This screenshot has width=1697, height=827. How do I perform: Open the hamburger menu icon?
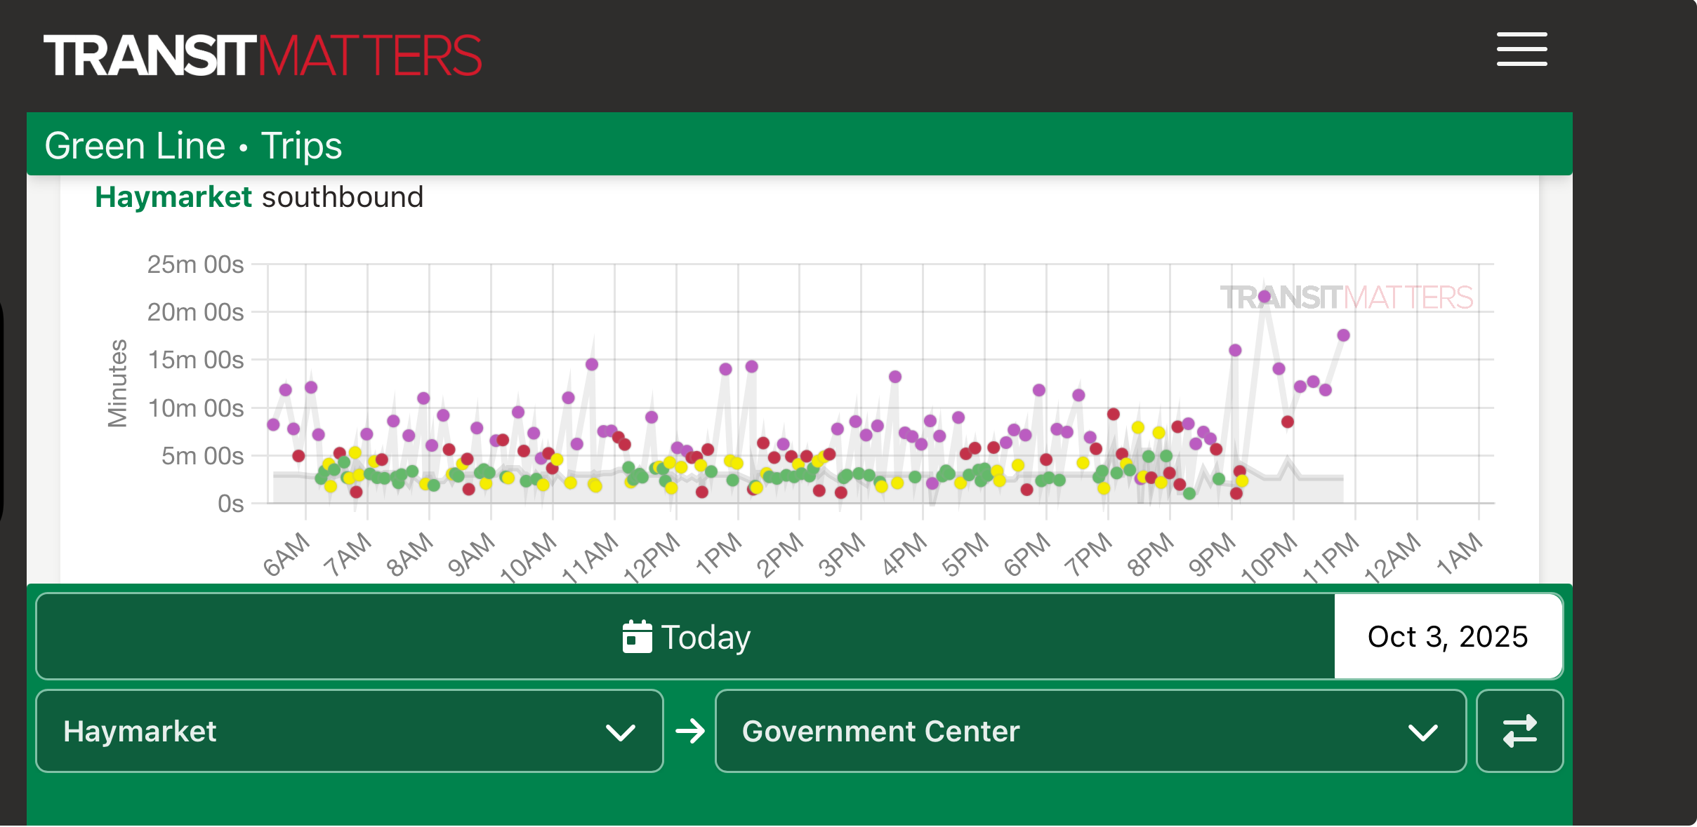point(1521,49)
